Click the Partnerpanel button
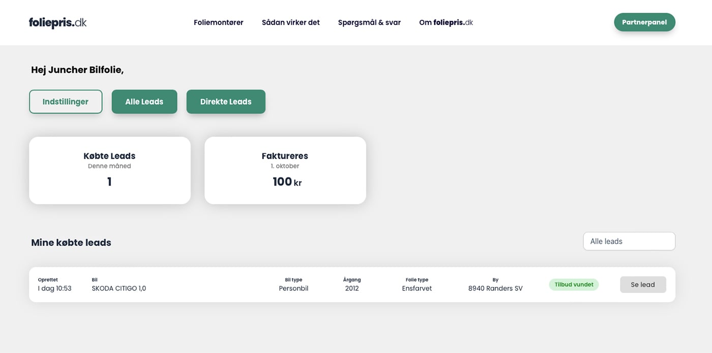The image size is (712, 353). (x=644, y=22)
